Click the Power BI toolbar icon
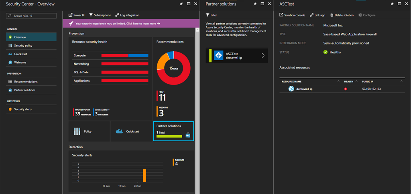Screen dimensions: 411x194 (70, 15)
